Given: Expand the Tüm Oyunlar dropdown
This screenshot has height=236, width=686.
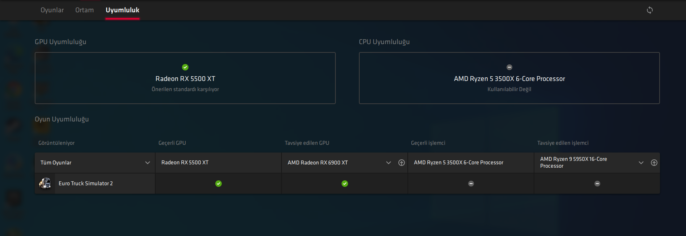Looking at the screenshot, I should pyautogui.click(x=95, y=163).
